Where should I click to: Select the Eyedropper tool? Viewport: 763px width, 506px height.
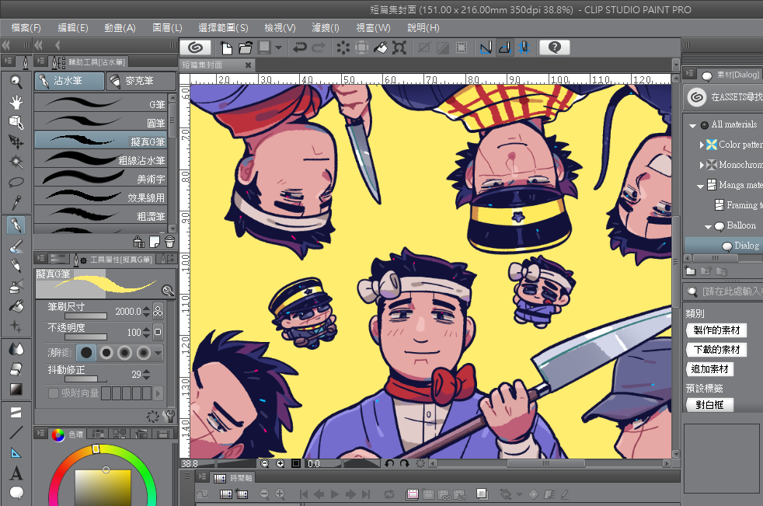pyautogui.click(x=16, y=203)
